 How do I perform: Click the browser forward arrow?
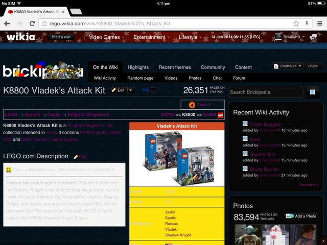pyautogui.click(x=20, y=23)
